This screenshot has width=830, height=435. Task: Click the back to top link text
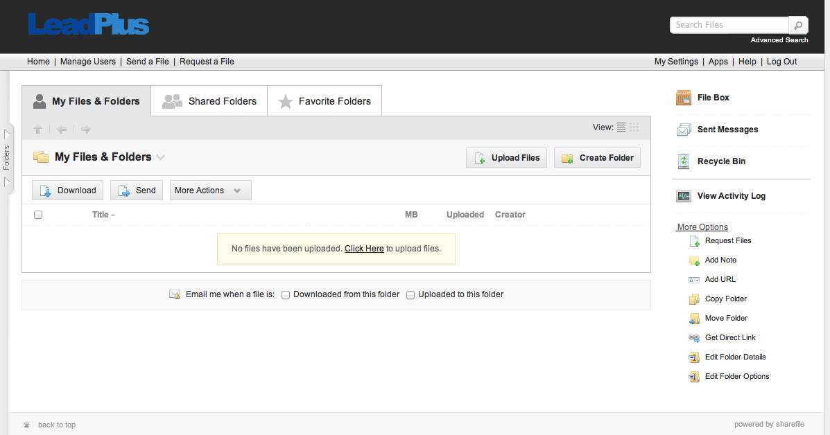(x=57, y=425)
